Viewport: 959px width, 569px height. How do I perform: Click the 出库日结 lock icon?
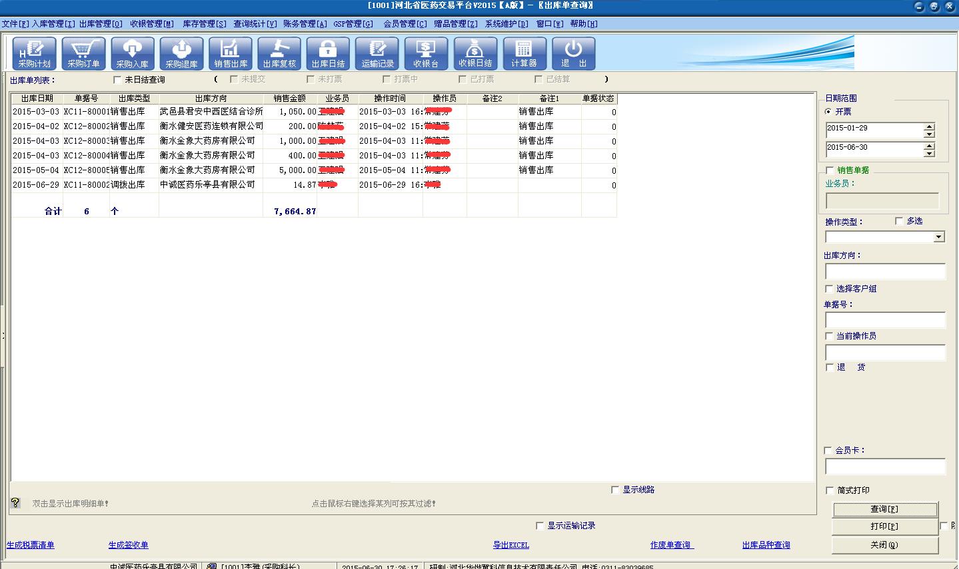point(328,53)
